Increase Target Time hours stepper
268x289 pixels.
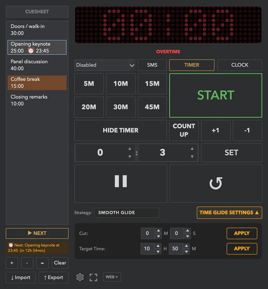(158, 246)
